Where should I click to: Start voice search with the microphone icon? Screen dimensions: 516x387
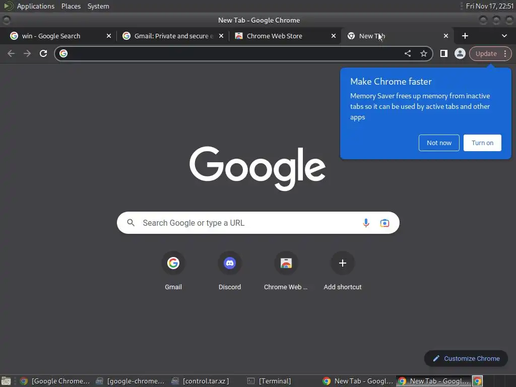[x=366, y=223]
